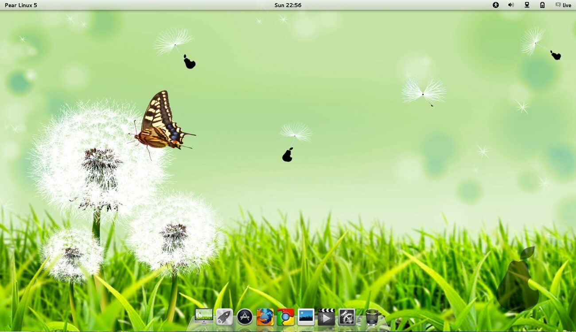Open the photo viewer dock icon
Screen dimensions: 576x332
(306, 317)
